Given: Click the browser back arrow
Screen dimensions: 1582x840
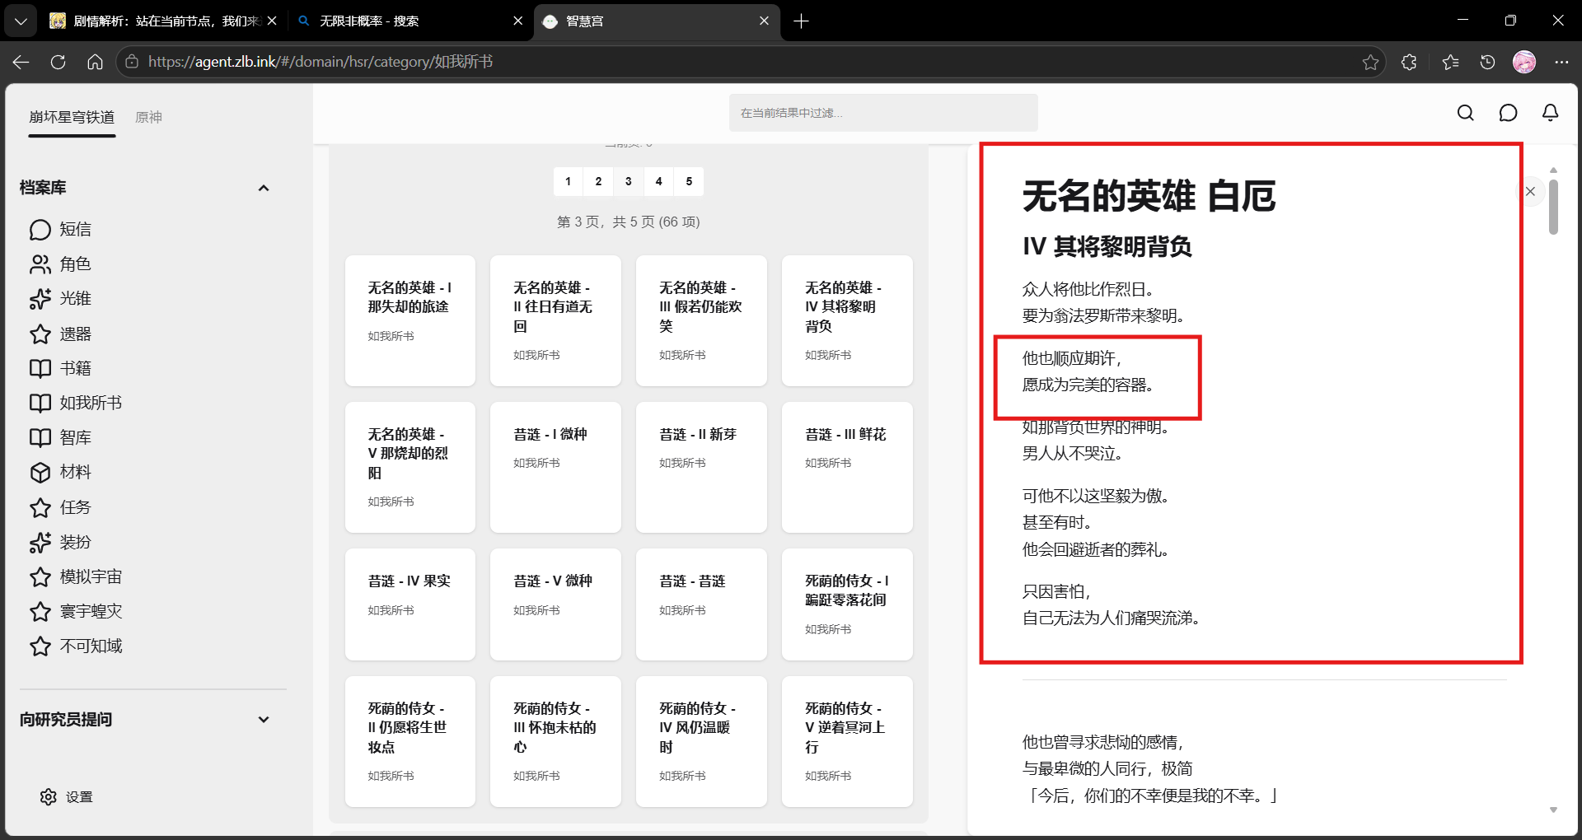Looking at the screenshot, I should (x=21, y=62).
